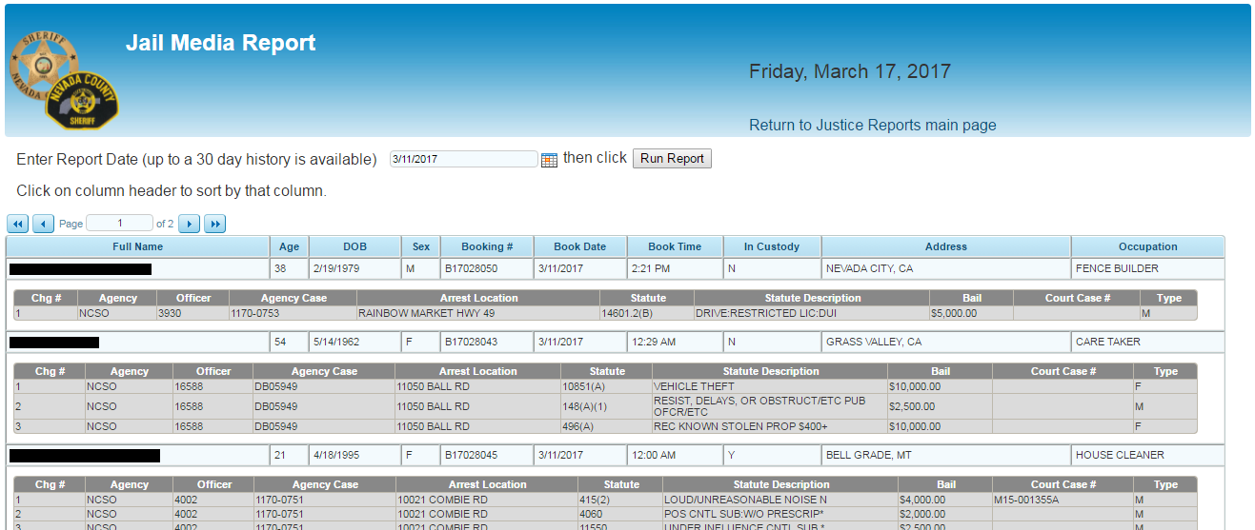Sort by Address column header
The width and height of the screenshot is (1255, 530).
pos(945,246)
